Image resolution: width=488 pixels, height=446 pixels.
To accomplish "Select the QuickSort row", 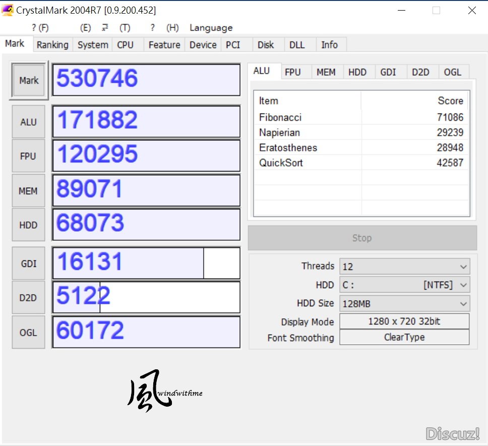I will coord(361,162).
